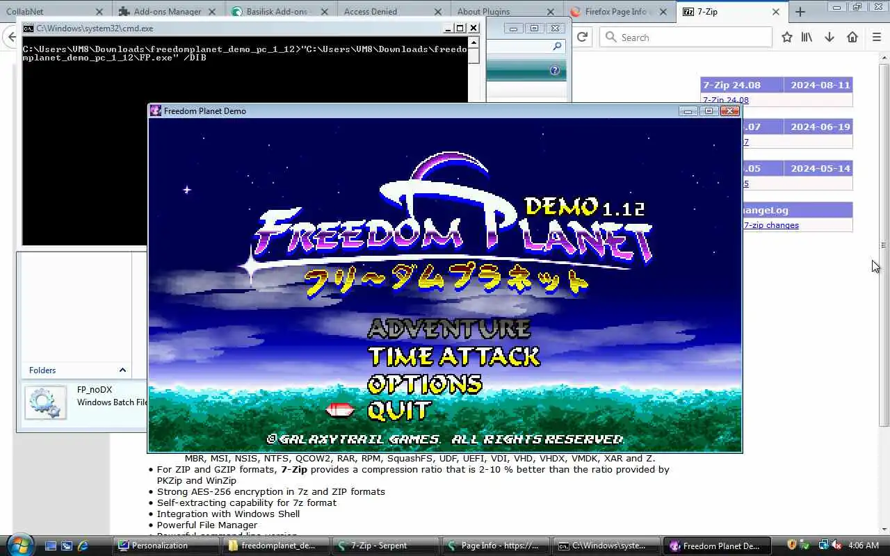Click the browser Search input field

(x=686, y=37)
